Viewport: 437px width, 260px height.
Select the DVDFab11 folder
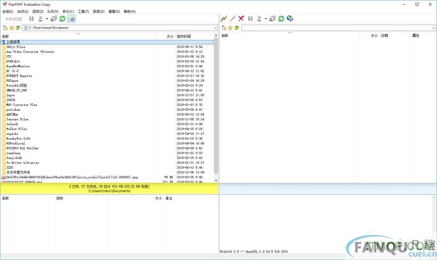click(x=107, y=61)
